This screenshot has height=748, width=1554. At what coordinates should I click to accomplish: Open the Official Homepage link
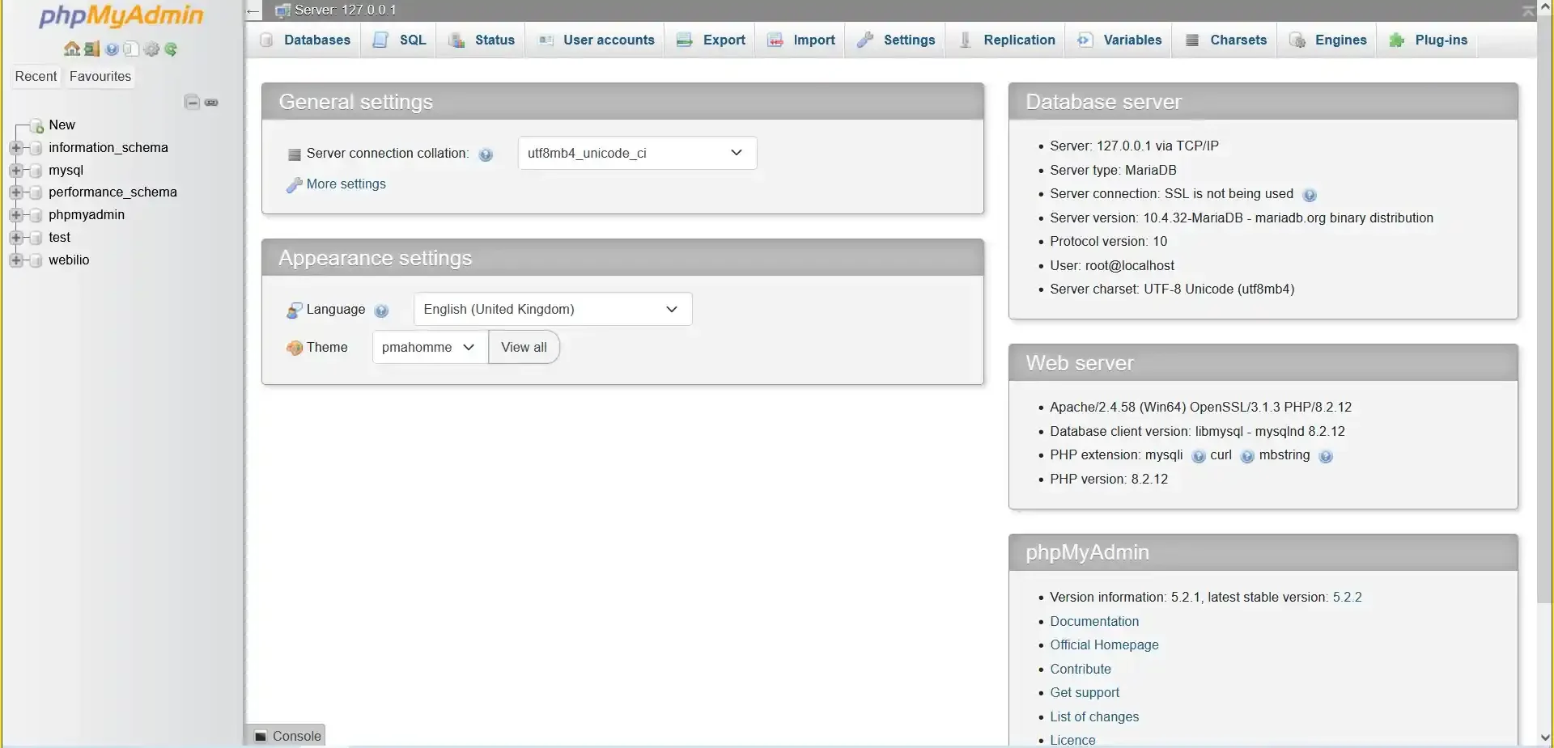[1105, 645]
